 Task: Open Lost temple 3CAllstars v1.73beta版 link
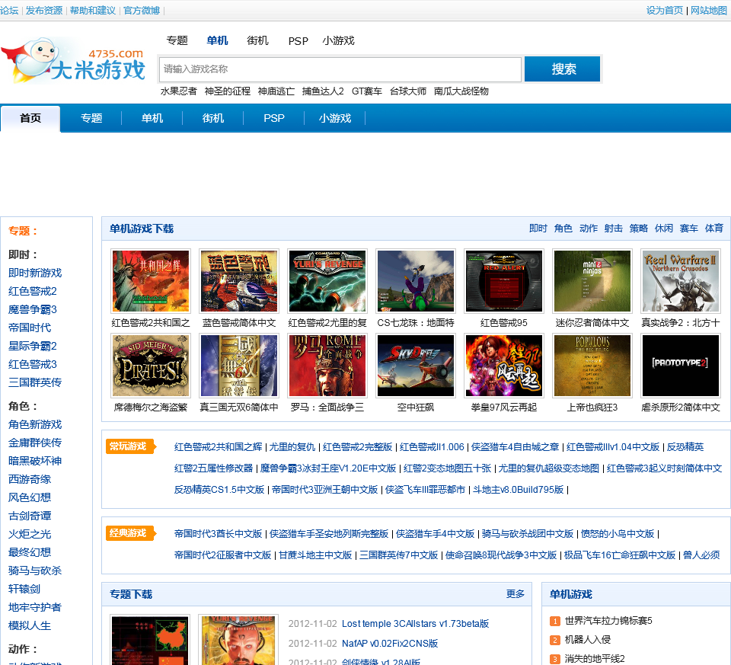416,624
